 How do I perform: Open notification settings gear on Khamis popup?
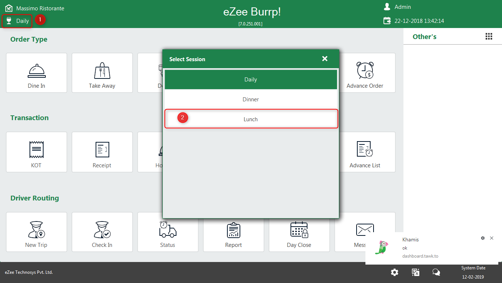[x=483, y=238]
